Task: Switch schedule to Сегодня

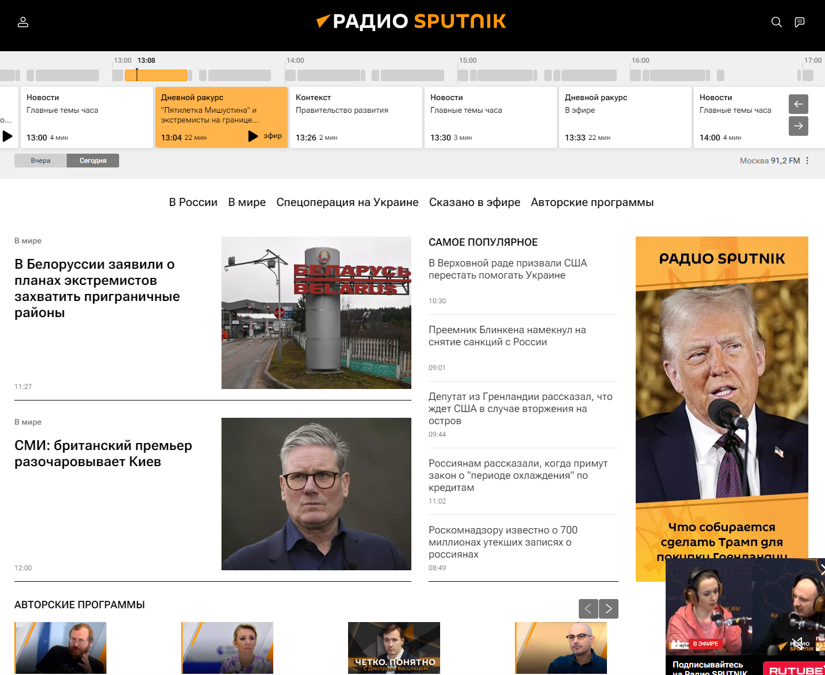Action: click(x=93, y=161)
